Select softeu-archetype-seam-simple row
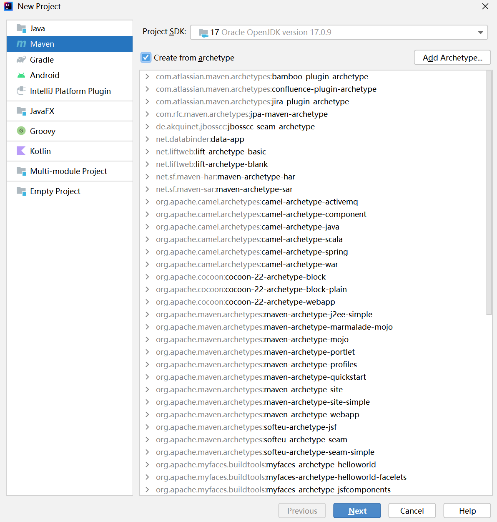This screenshot has width=497, height=522. point(313,452)
